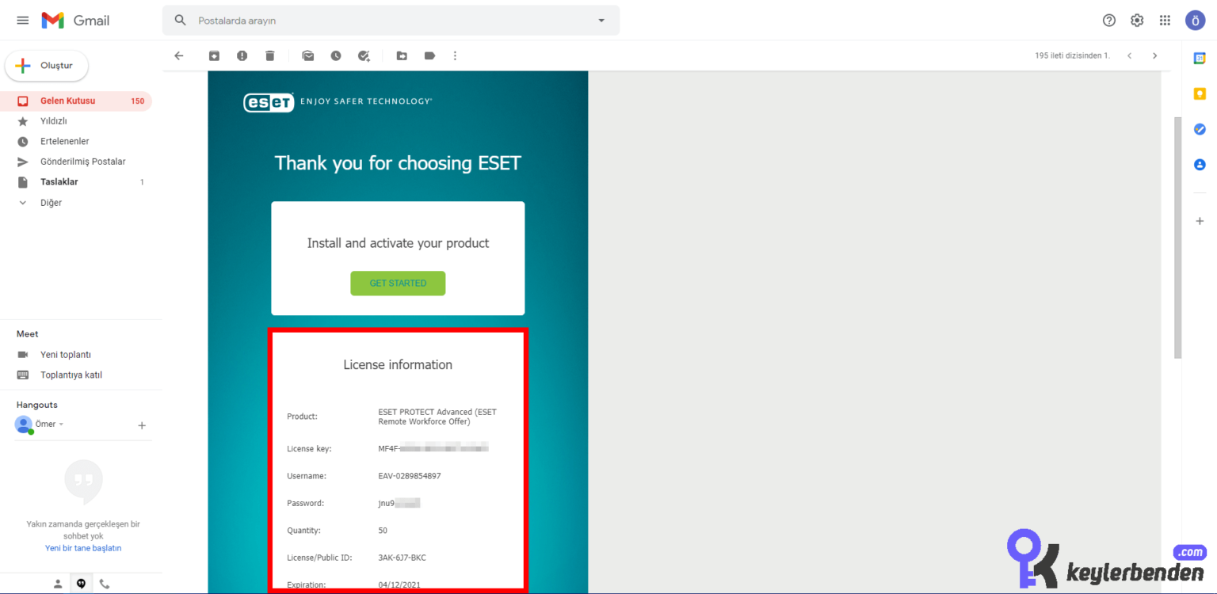Expand the Diğer section in sidebar
Image resolution: width=1217 pixels, height=594 pixels.
[51, 203]
